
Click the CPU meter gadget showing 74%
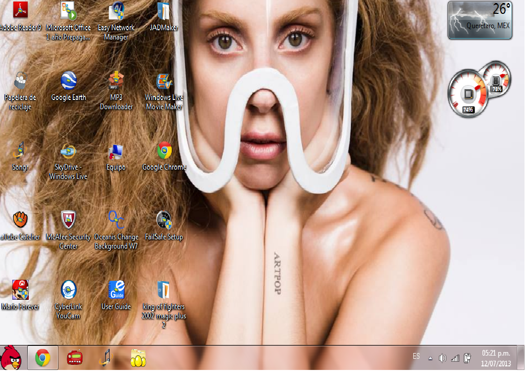(468, 94)
